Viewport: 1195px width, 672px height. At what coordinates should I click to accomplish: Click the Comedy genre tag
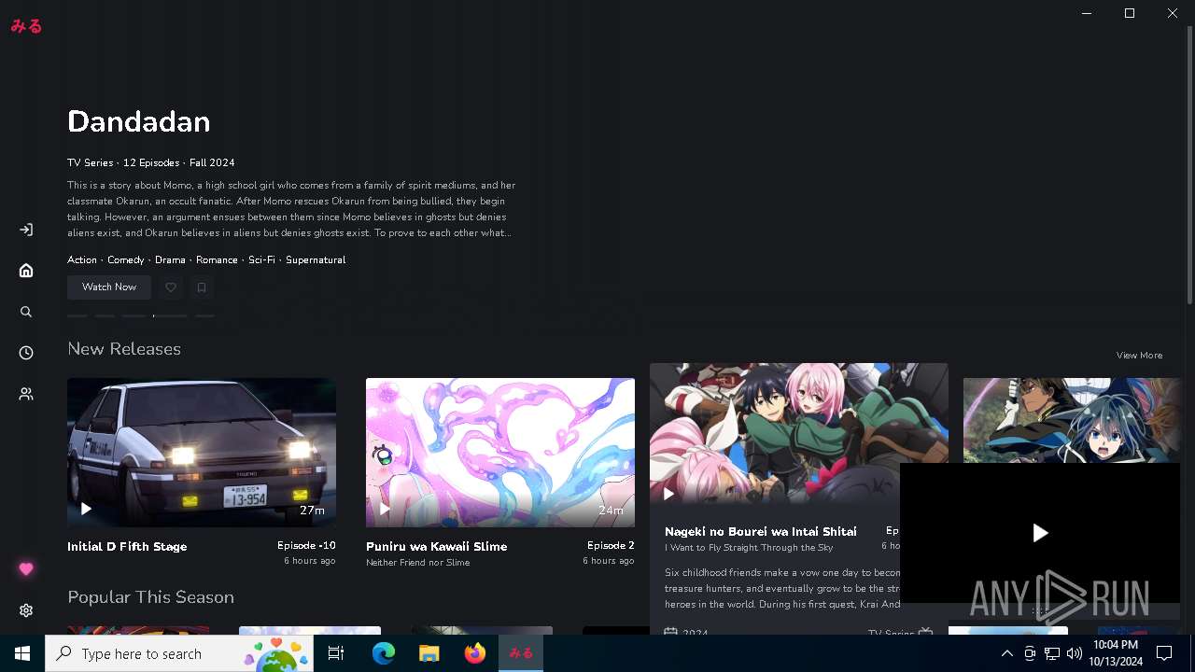[126, 260]
